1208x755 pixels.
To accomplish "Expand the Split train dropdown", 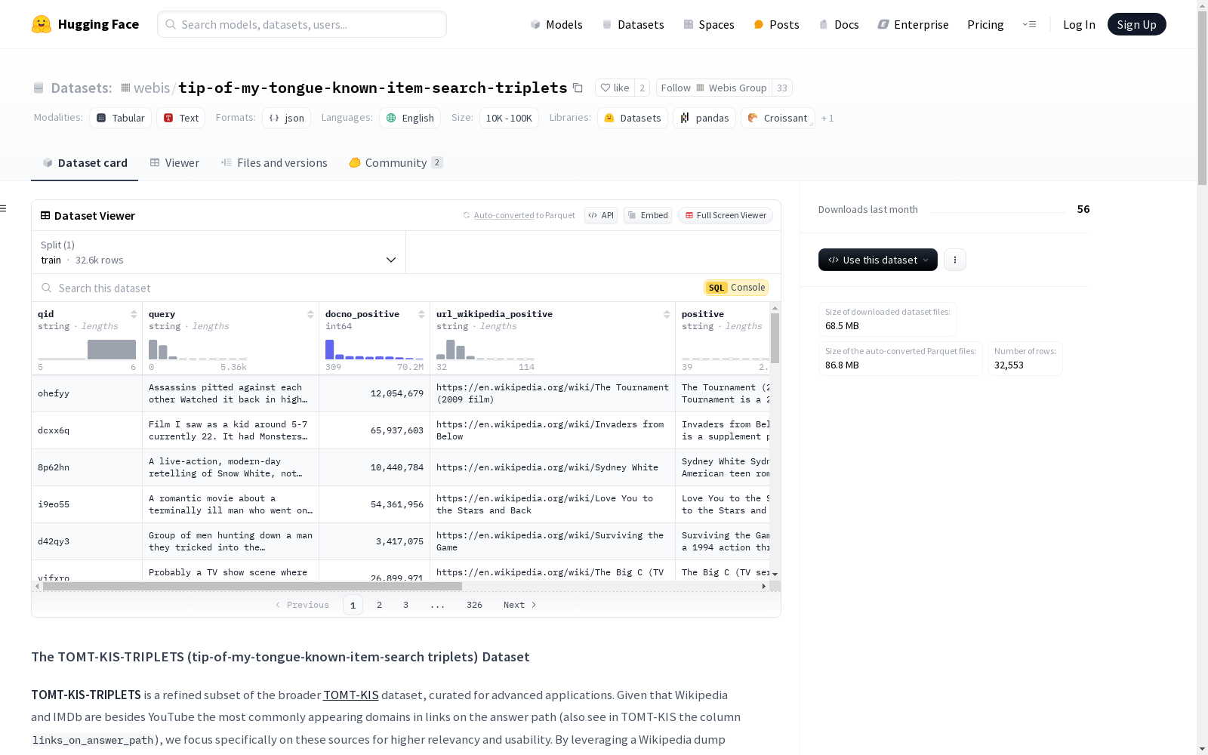I will pos(219,252).
